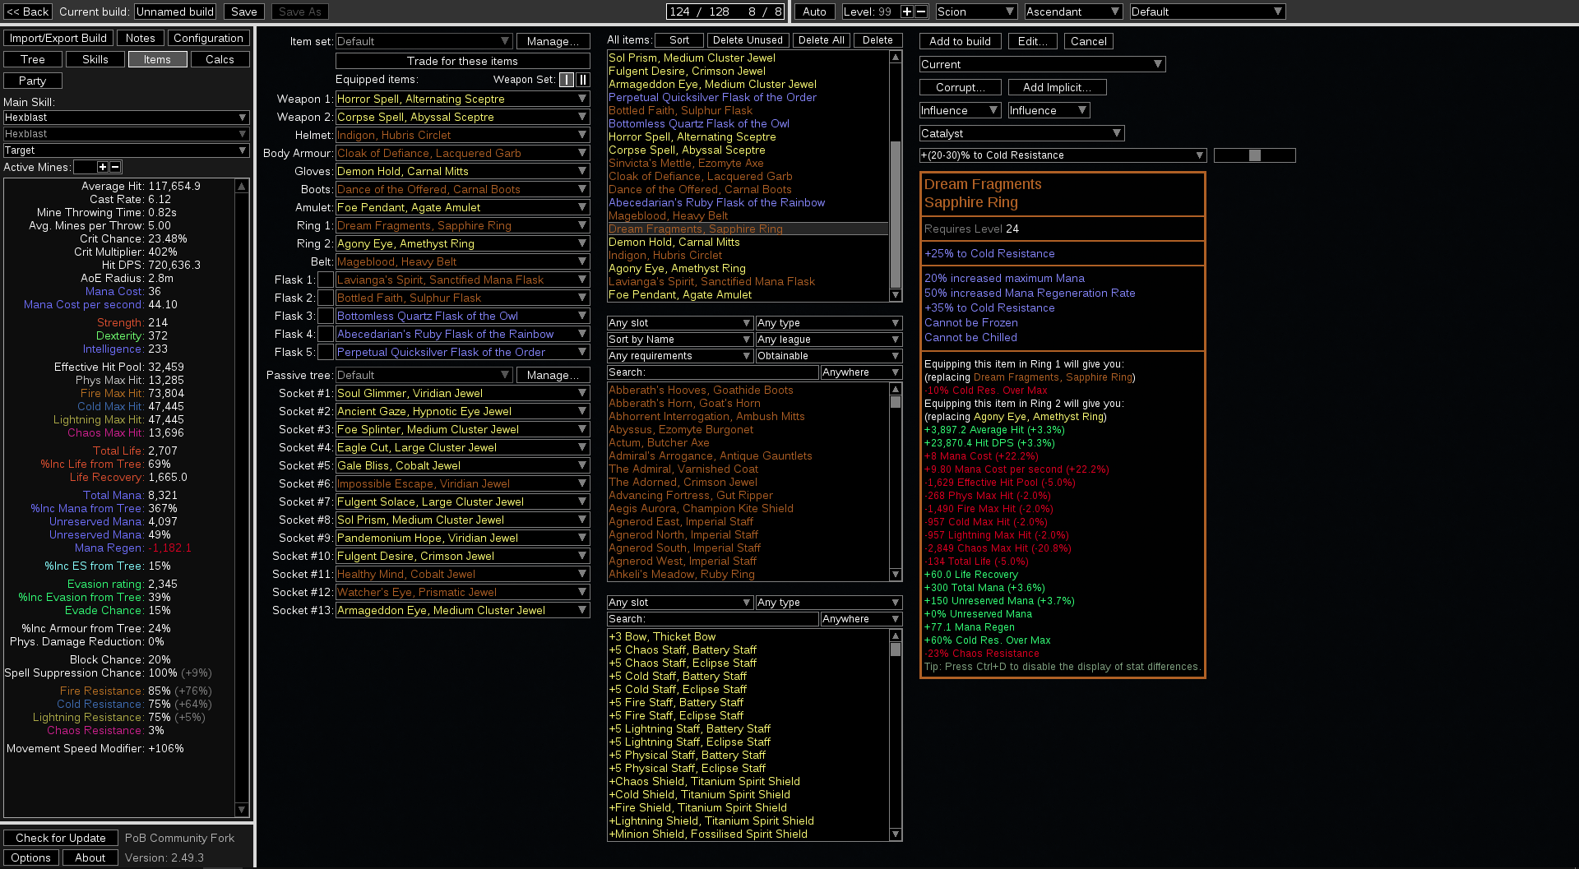Switch to the Calcs tab
This screenshot has width=1579, height=869.
click(220, 58)
